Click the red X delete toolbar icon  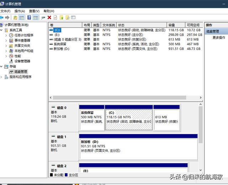point(50,17)
